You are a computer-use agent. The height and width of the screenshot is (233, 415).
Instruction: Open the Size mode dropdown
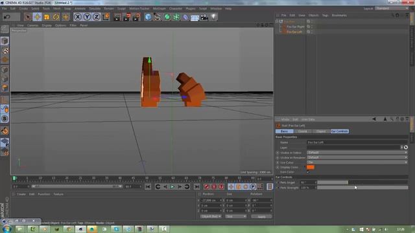click(236, 216)
